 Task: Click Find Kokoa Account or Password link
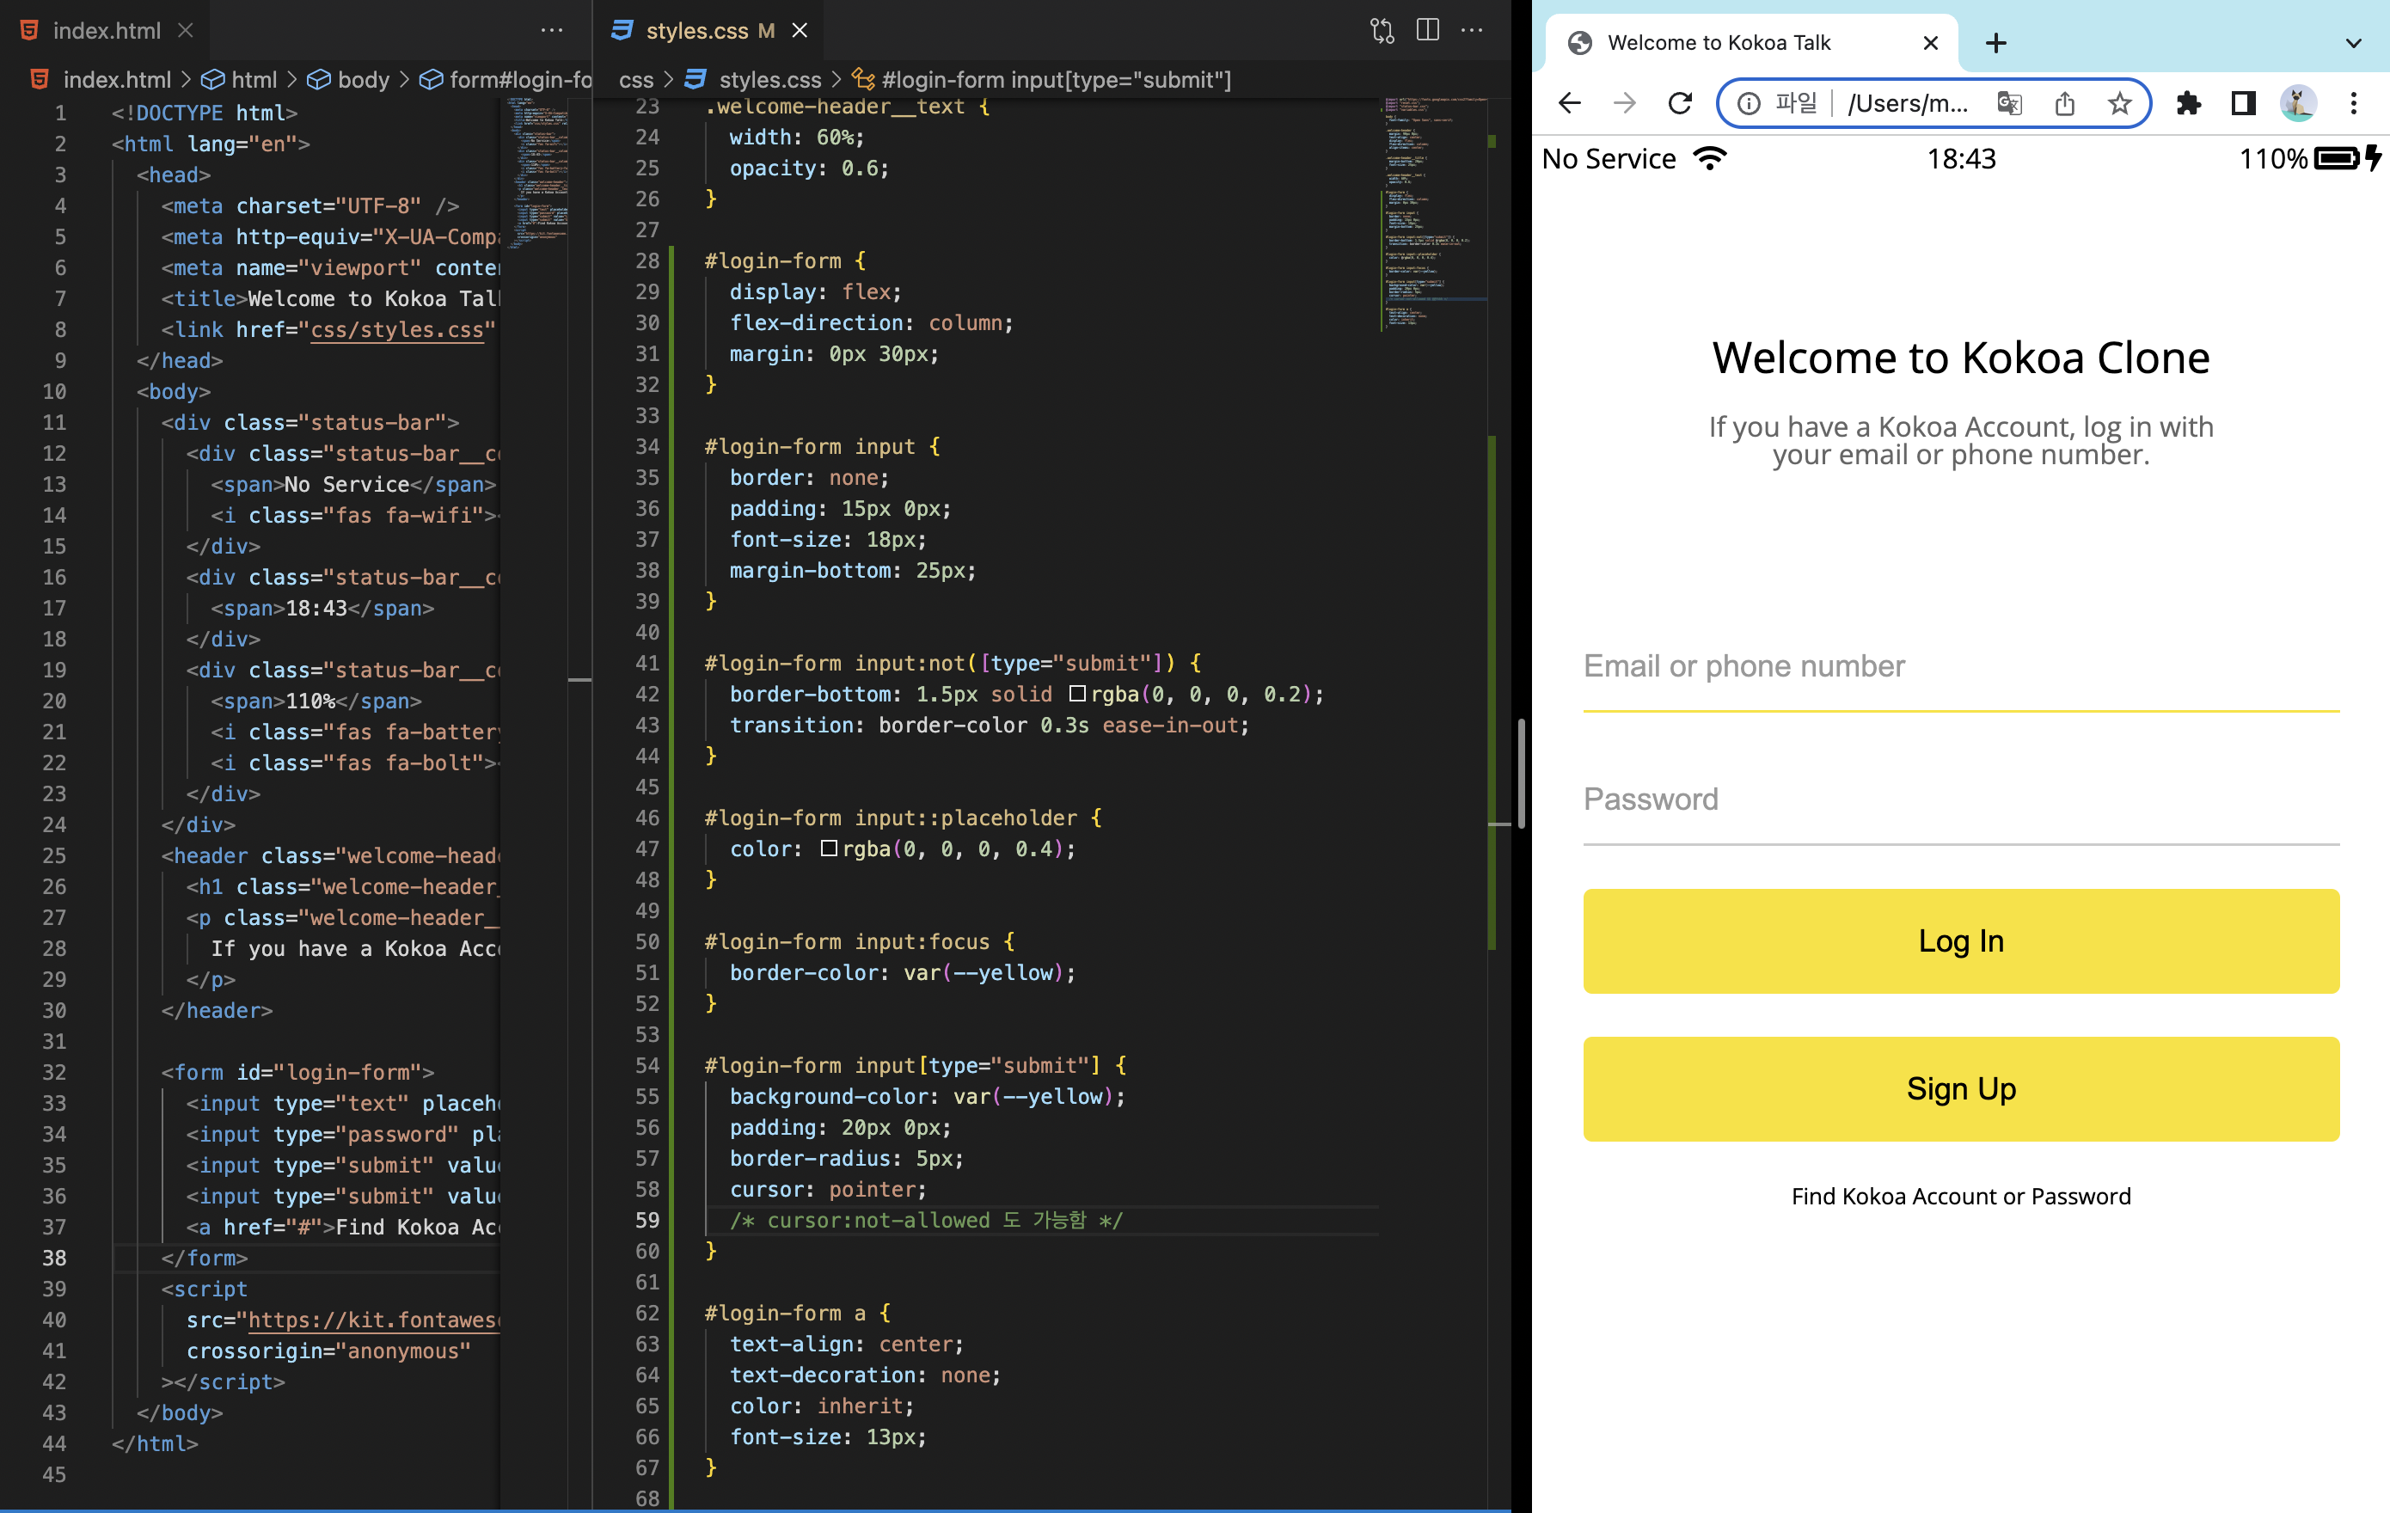tap(1960, 1197)
